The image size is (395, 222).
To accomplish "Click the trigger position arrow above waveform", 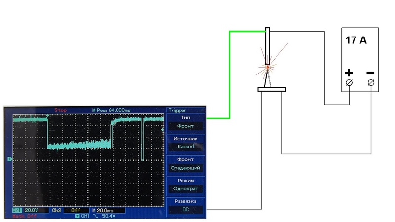I will (x=47, y=116).
